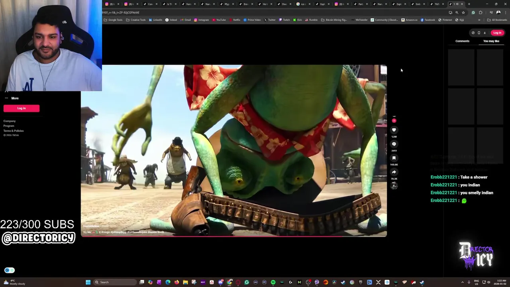
Task: Zoom the page with the magnifier icon
Action: pos(457,12)
